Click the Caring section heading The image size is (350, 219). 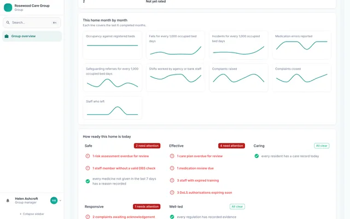259,146
